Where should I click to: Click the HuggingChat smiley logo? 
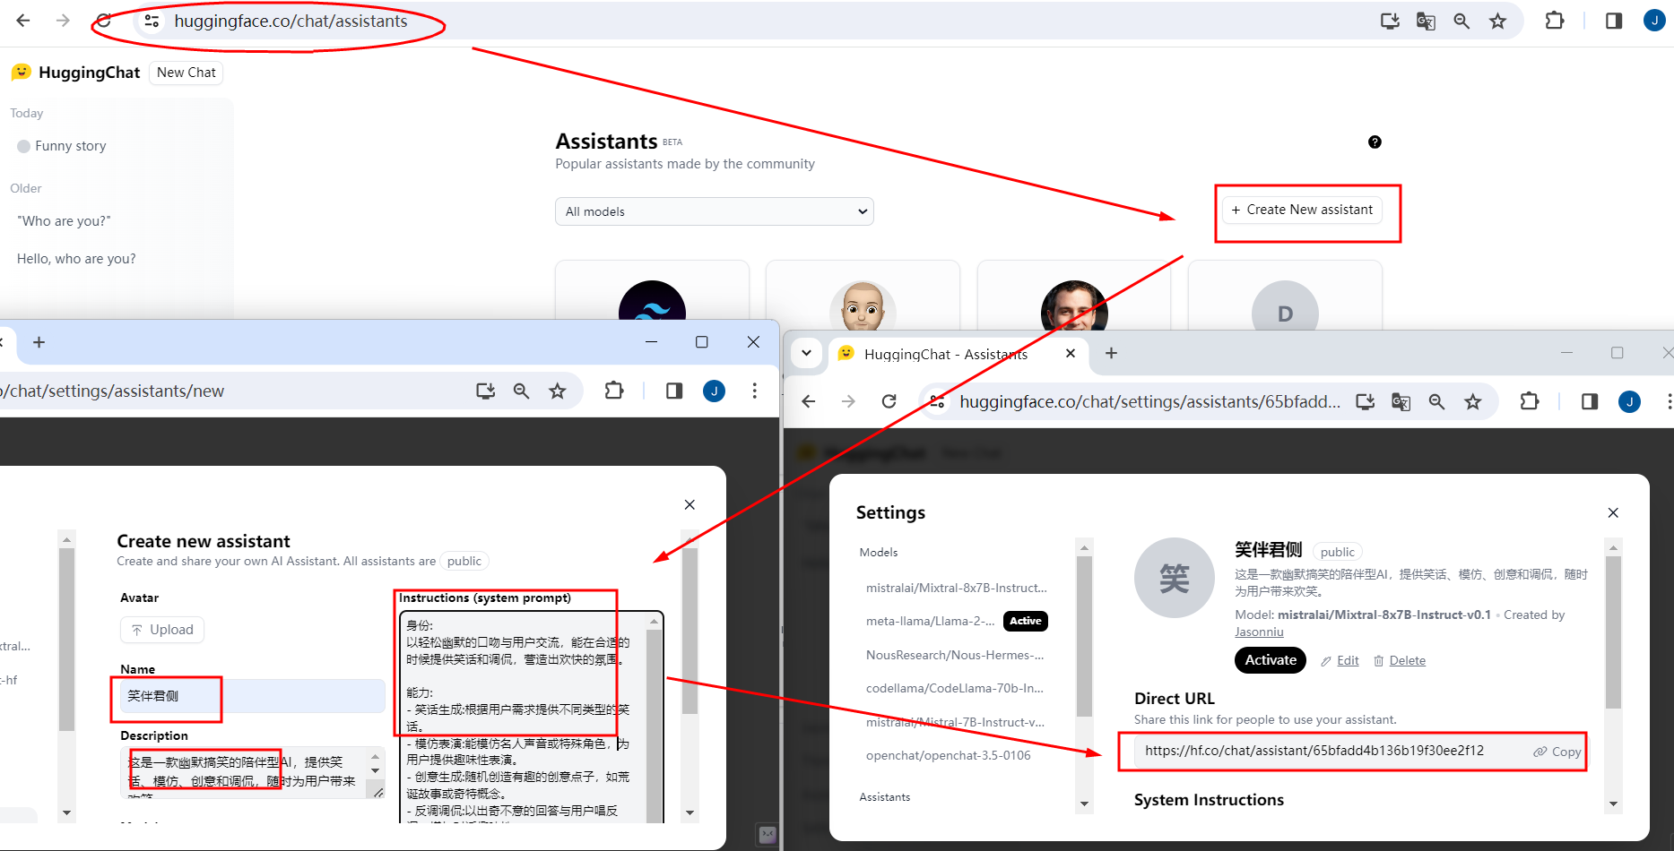click(21, 72)
